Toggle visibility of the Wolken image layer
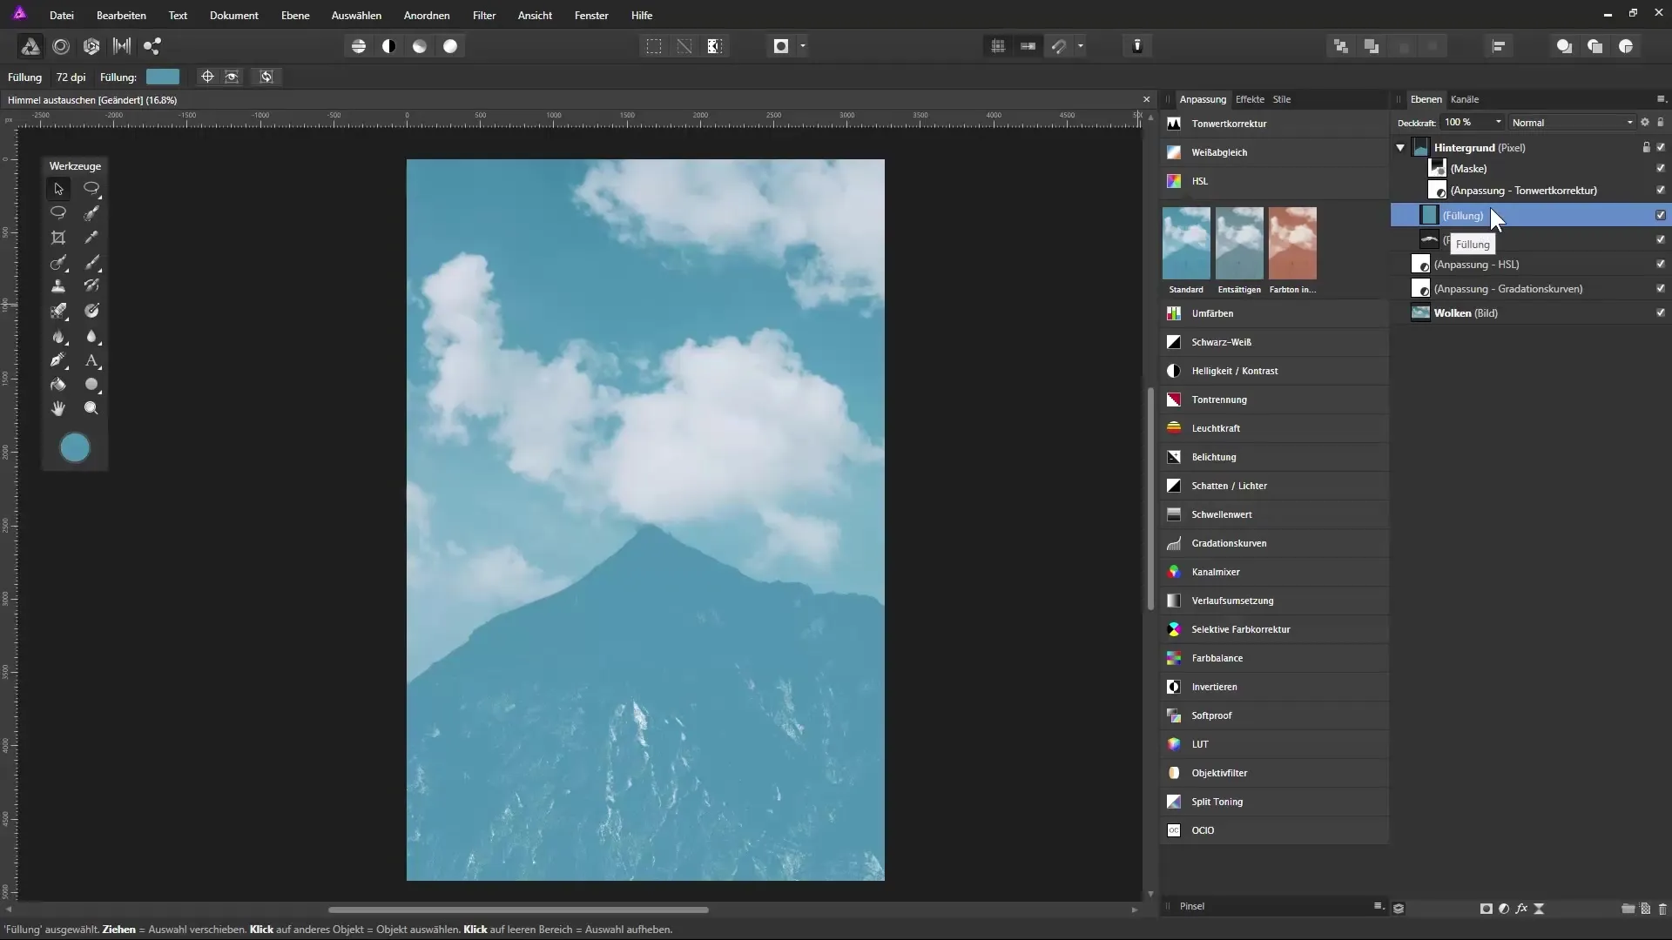The height and width of the screenshot is (940, 1672). coord(1661,313)
